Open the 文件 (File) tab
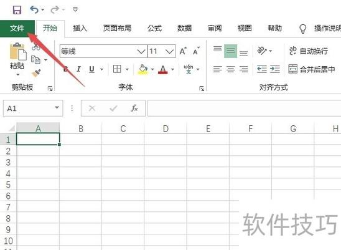 click(x=17, y=28)
